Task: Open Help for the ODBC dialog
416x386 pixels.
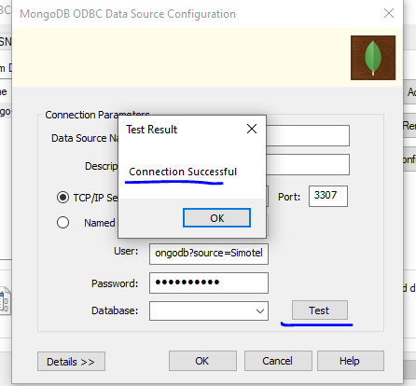Action: point(351,361)
